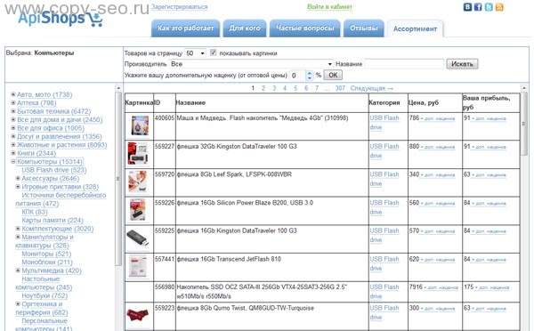Open the Leef Spark 8Gb thumbnail
This screenshot has height=331, width=534.
click(138, 182)
